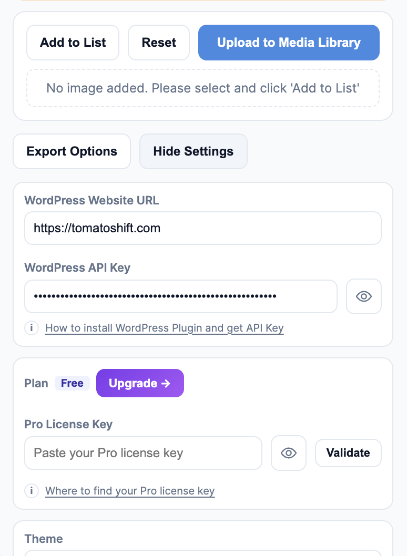
Task: Show the Pro license key with the eye icon
Action: 289,453
